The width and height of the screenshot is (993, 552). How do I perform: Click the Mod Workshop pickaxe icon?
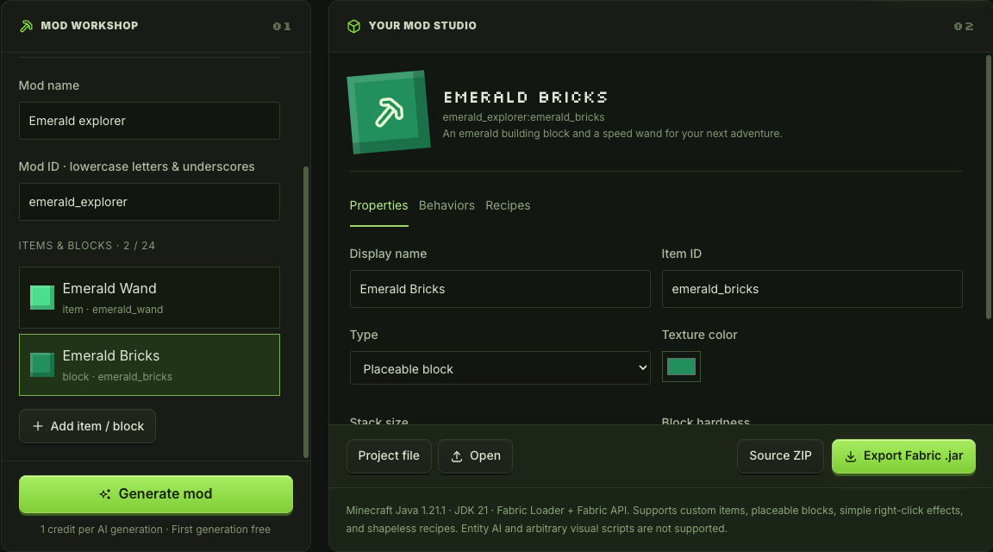[26, 26]
